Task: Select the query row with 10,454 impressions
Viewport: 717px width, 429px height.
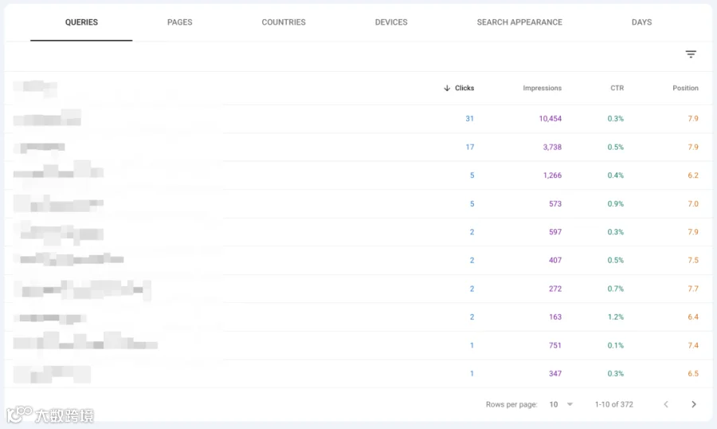Action: tap(358, 119)
